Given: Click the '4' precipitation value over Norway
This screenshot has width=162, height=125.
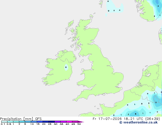Looking at the screenshot, I should tap(158, 6).
